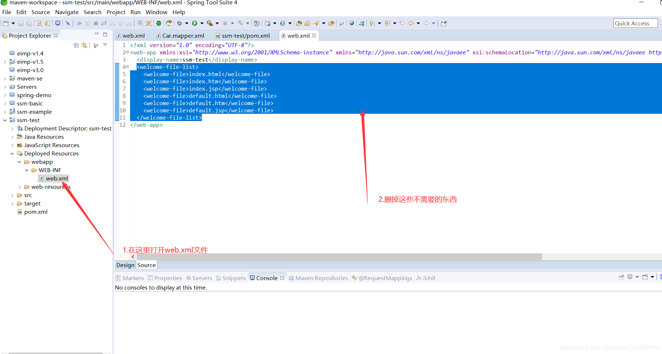Open the Servers view tab

tap(199, 278)
